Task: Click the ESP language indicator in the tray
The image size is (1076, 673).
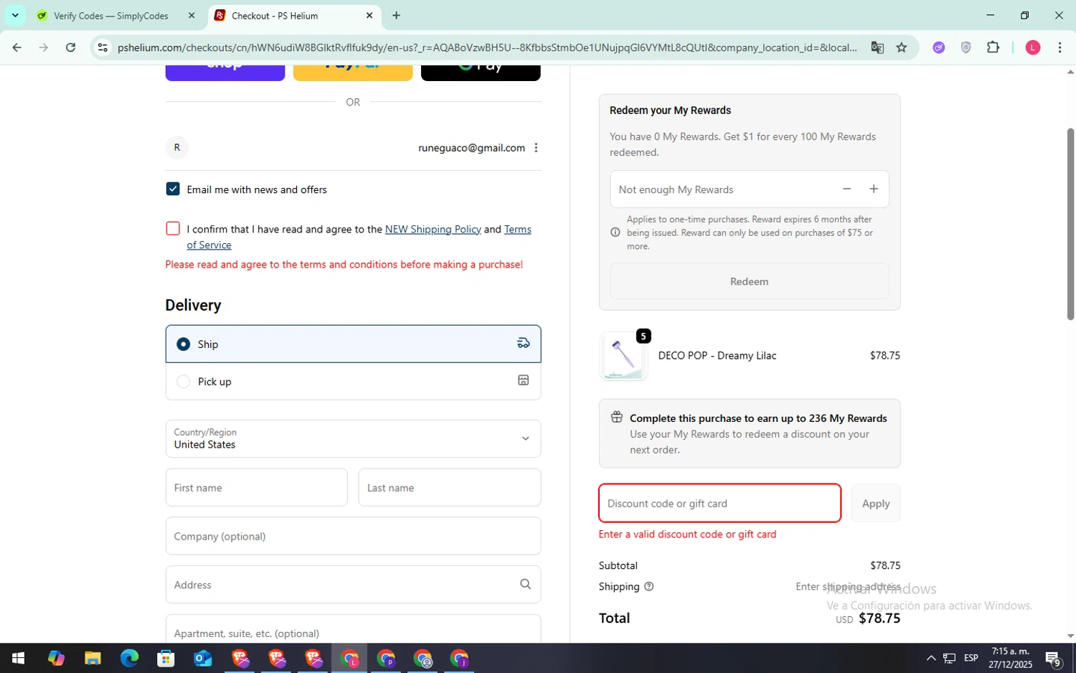Action: click(971, 658)
